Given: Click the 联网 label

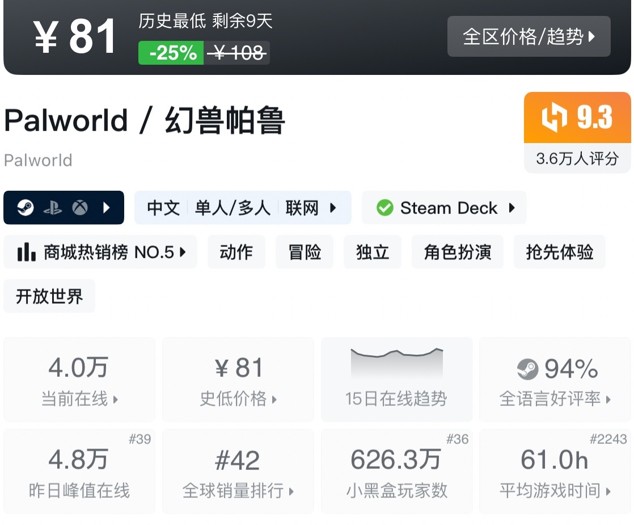Looking at the screenshot, I should [x=302, y=208].
